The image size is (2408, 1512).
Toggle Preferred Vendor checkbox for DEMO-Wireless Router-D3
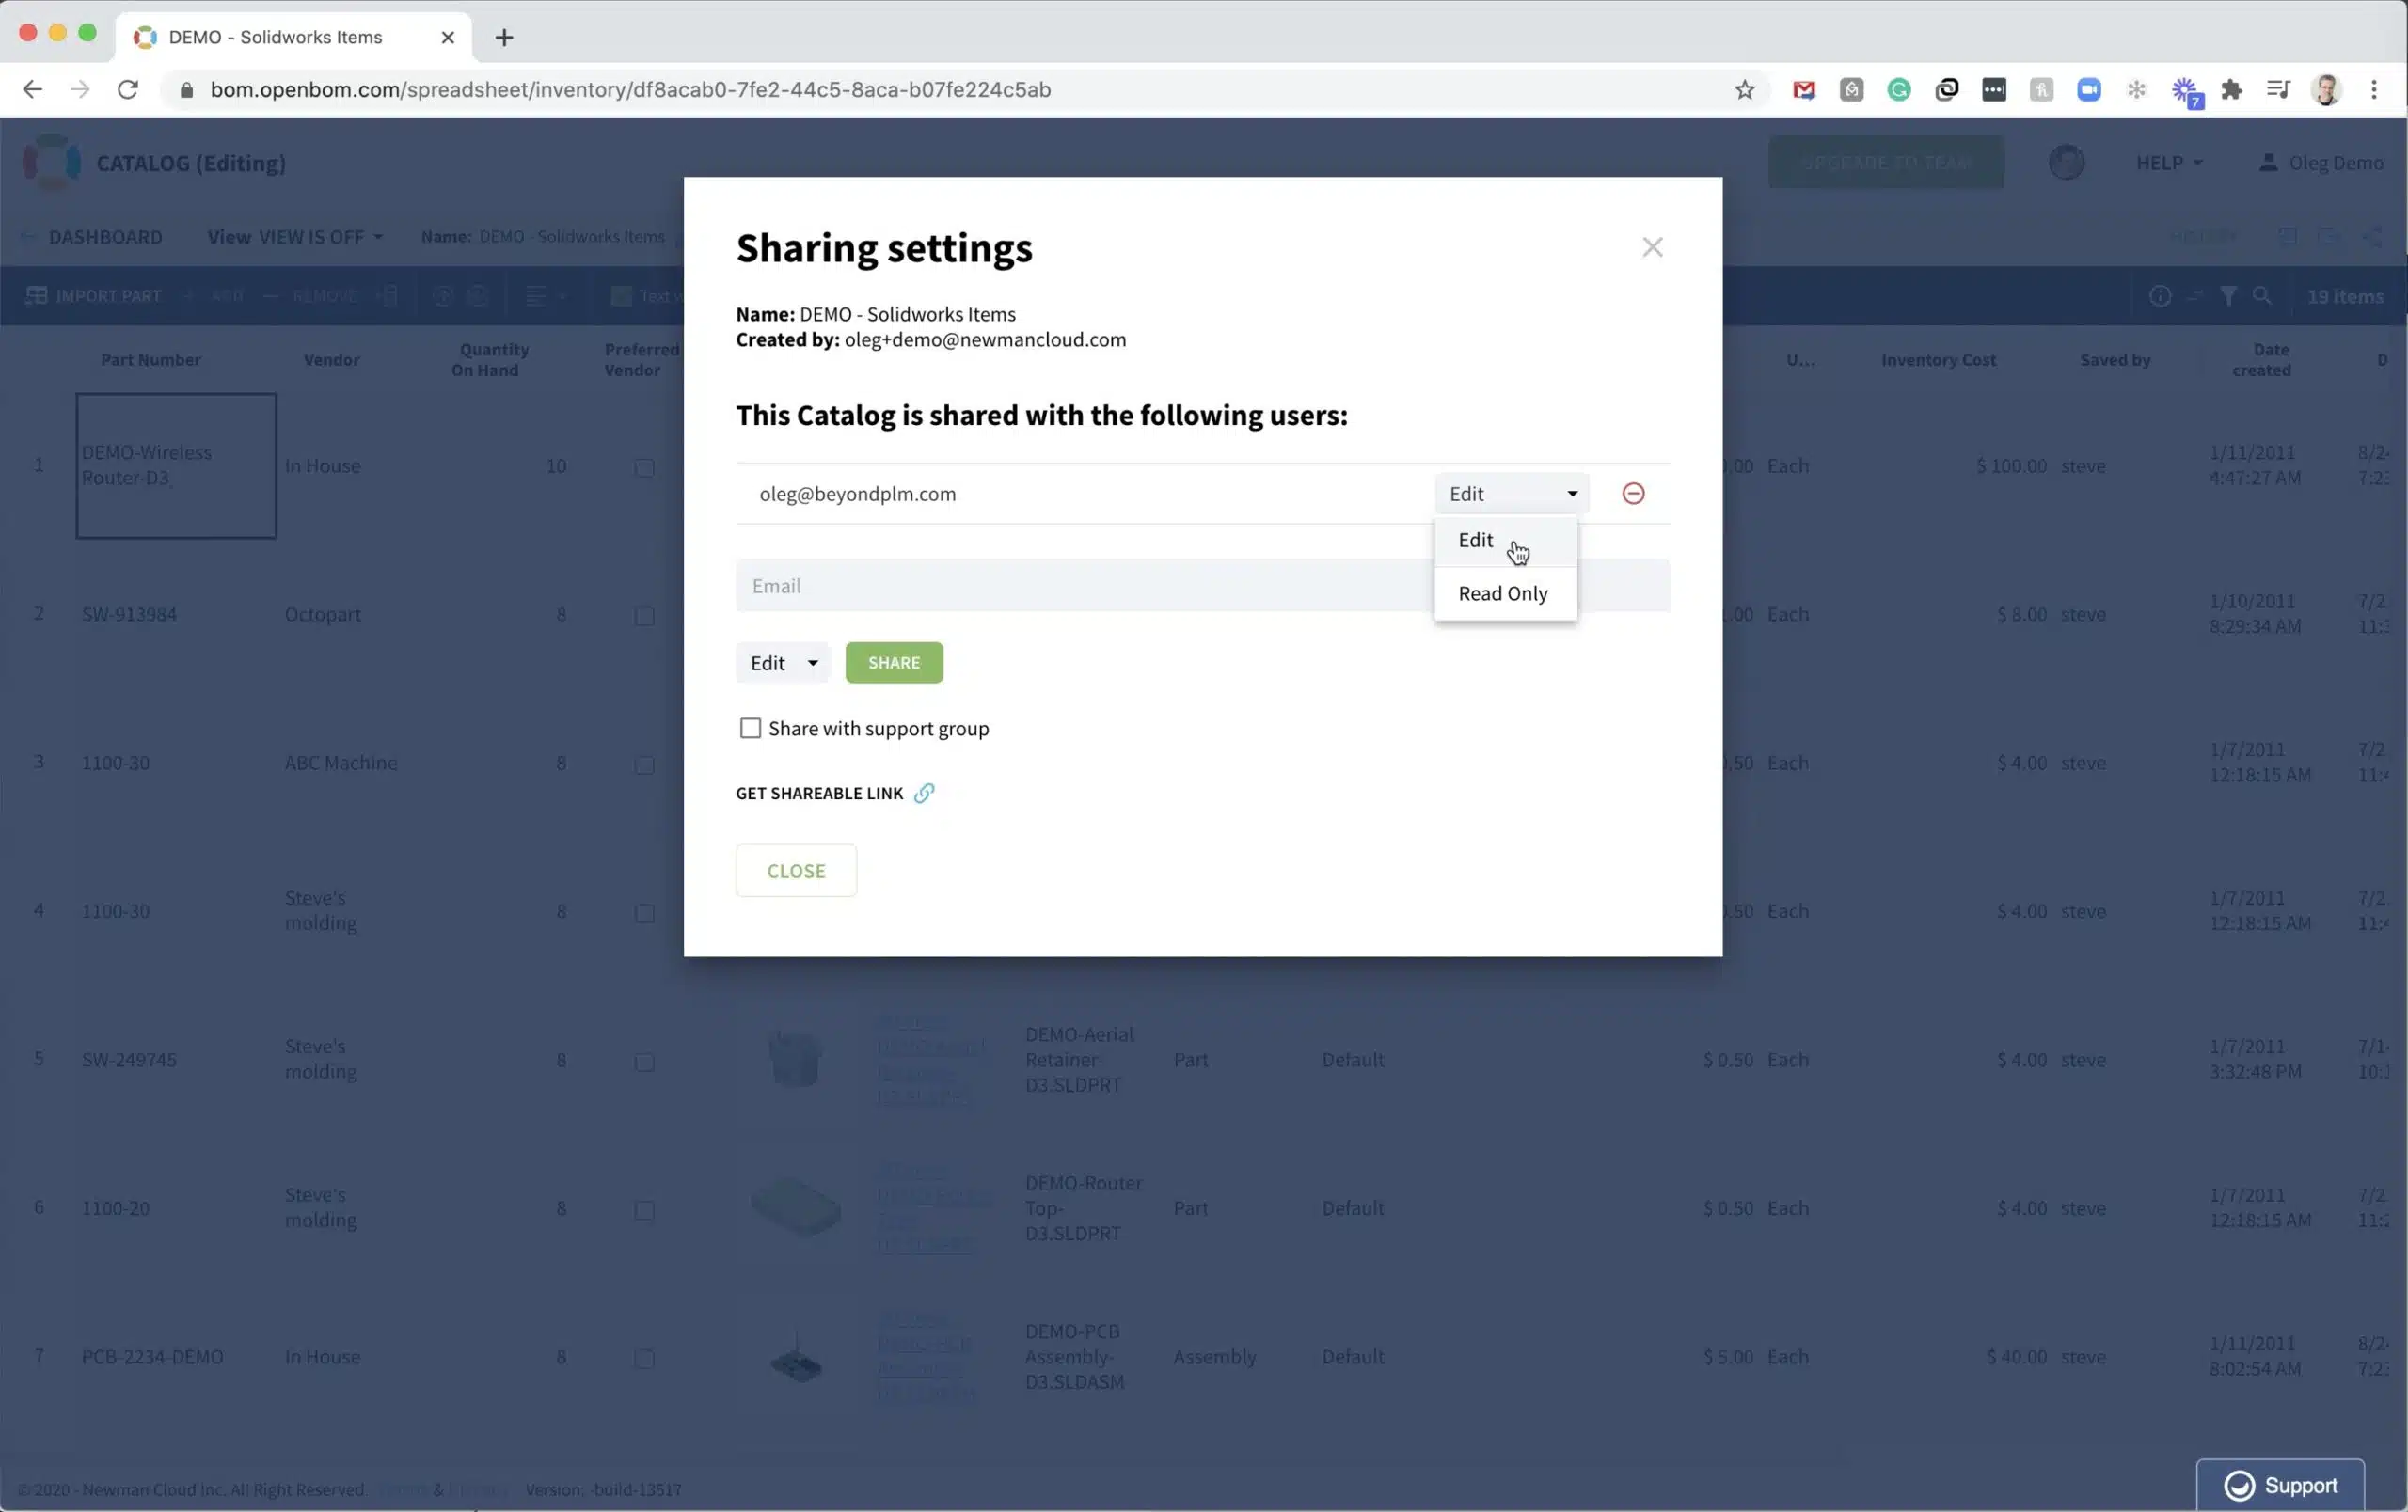tap(644, 467)
